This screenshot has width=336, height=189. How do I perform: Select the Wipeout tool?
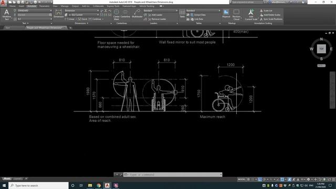226,14
